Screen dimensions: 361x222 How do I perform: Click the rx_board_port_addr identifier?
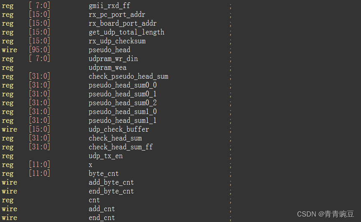coord(122,23)
